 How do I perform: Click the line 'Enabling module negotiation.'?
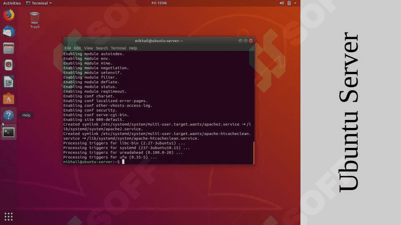(96, 68)
